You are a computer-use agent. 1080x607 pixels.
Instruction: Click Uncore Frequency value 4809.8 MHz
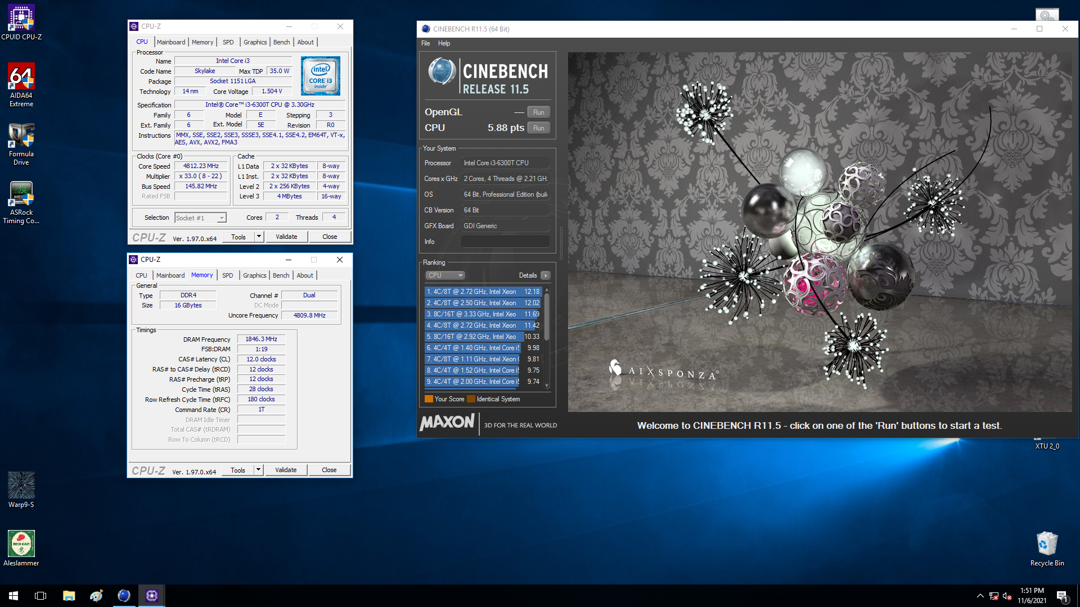pyautogui.click(x=309, y=315)
